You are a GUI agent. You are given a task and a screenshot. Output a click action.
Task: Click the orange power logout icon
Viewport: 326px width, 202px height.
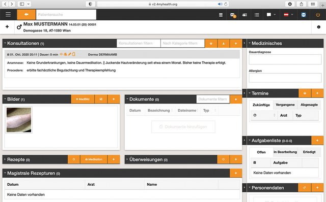coord(318,15)
